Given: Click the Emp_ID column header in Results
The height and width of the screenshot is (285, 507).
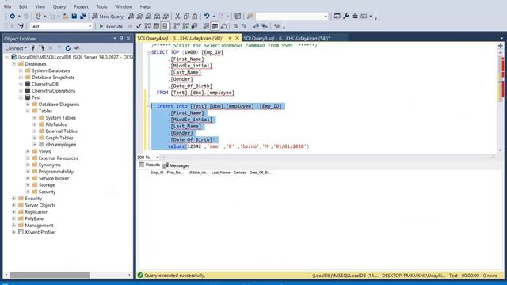Looking at the screenshot, I should 157,173.
